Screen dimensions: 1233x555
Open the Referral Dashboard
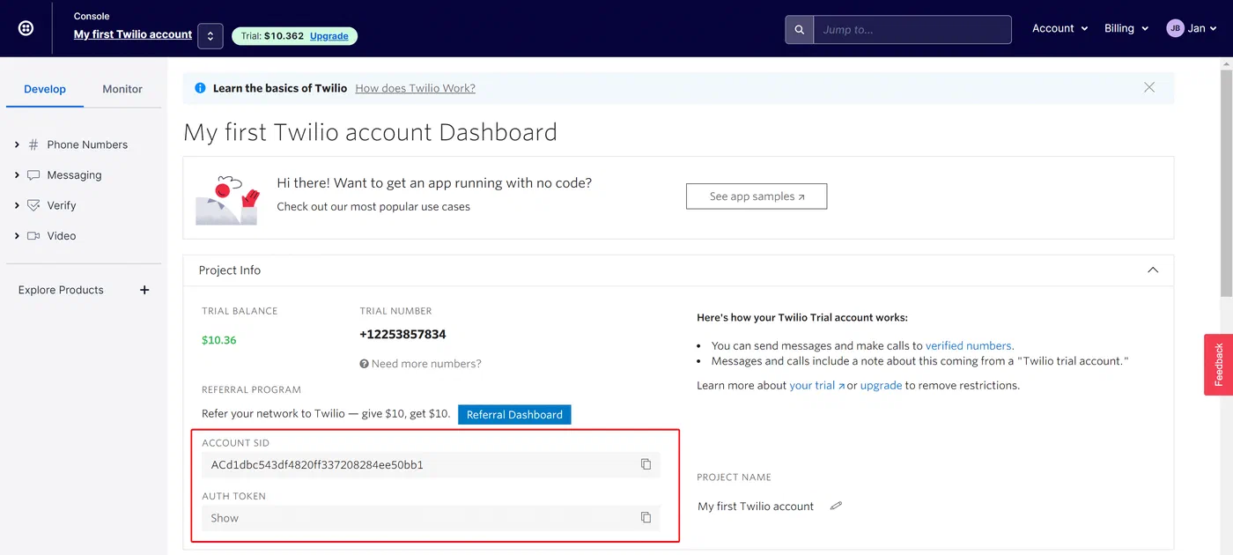click(514, 415)
